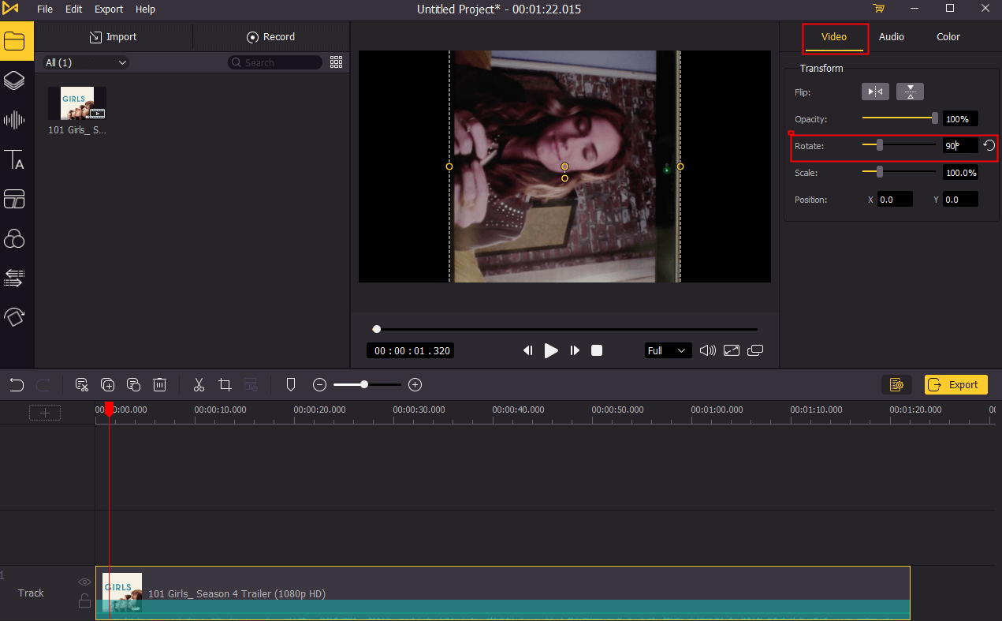Delete the selected clip using the trash icon
The width and height of the screenshot is (1002, 621).
(x=159, y=384)
